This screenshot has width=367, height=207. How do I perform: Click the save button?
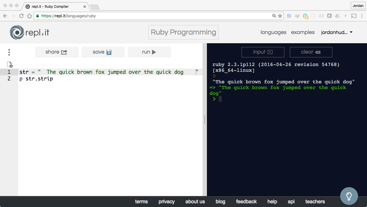point(103,52)
